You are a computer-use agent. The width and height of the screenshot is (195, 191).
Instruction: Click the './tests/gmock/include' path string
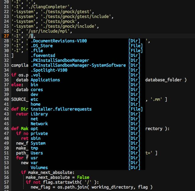coord(69,26)
